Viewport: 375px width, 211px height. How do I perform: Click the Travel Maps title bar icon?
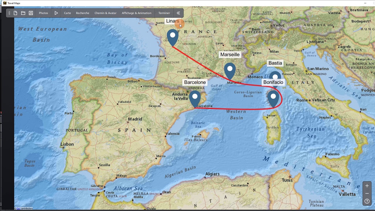5,3
